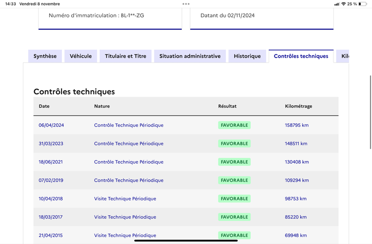Click the Date column header
The image size is (372, 244).
coord(44,106)
